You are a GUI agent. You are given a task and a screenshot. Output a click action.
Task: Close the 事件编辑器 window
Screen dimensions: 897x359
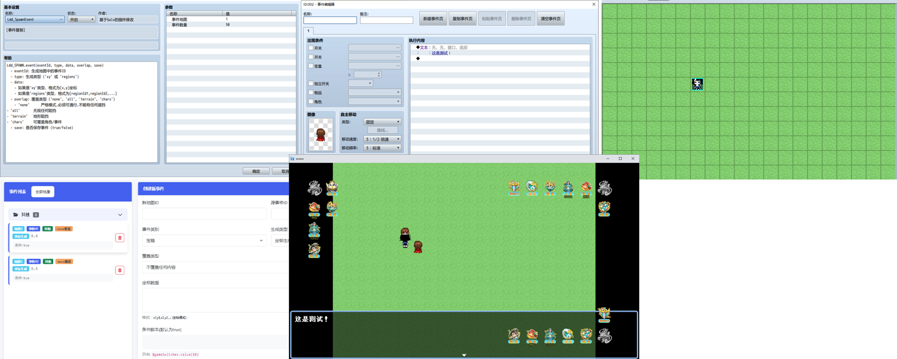point(594,4)
